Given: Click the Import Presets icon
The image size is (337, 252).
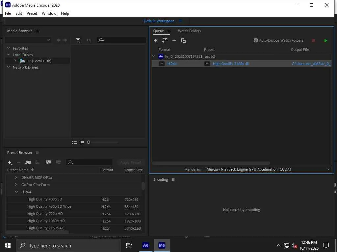Looking at the screenshot, I should tap(49, 162).
